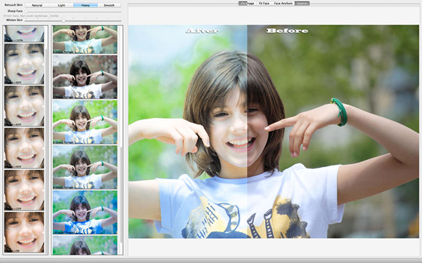The height and width of the screenshot is (263, 422).
Task: Pick the 100% face preview thumbnail
Action: [x=24, y=34]
